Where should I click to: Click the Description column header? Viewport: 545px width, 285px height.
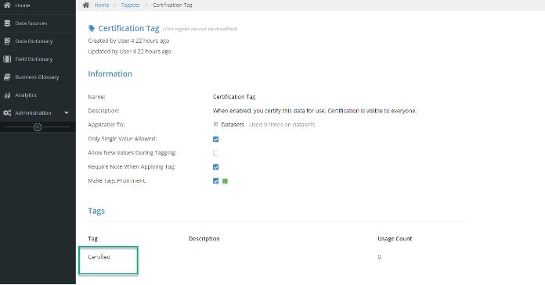(204, 239)
